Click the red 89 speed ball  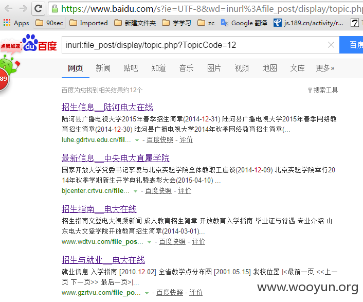coord(4,79)
